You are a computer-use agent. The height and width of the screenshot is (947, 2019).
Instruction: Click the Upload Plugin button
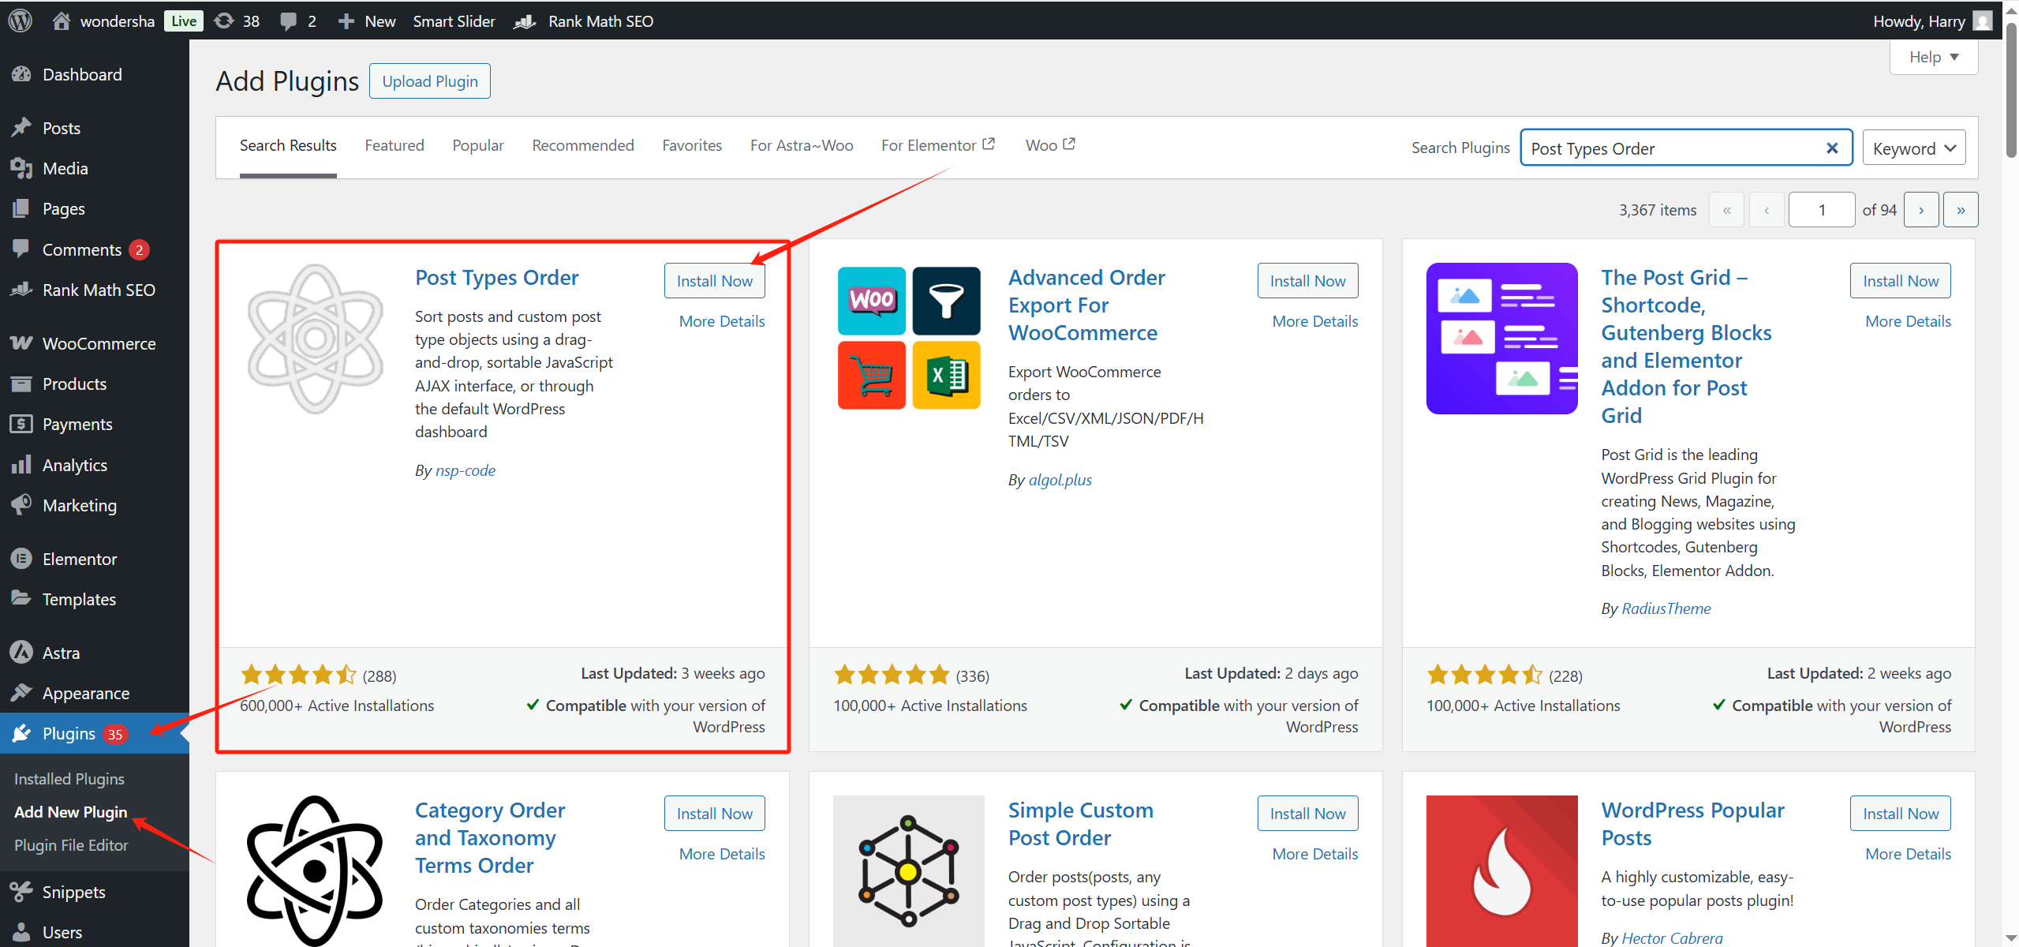pos(429,80)
